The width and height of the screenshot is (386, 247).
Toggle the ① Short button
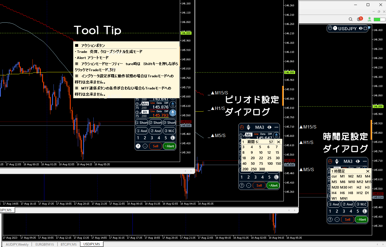click(x=142, y=122)
